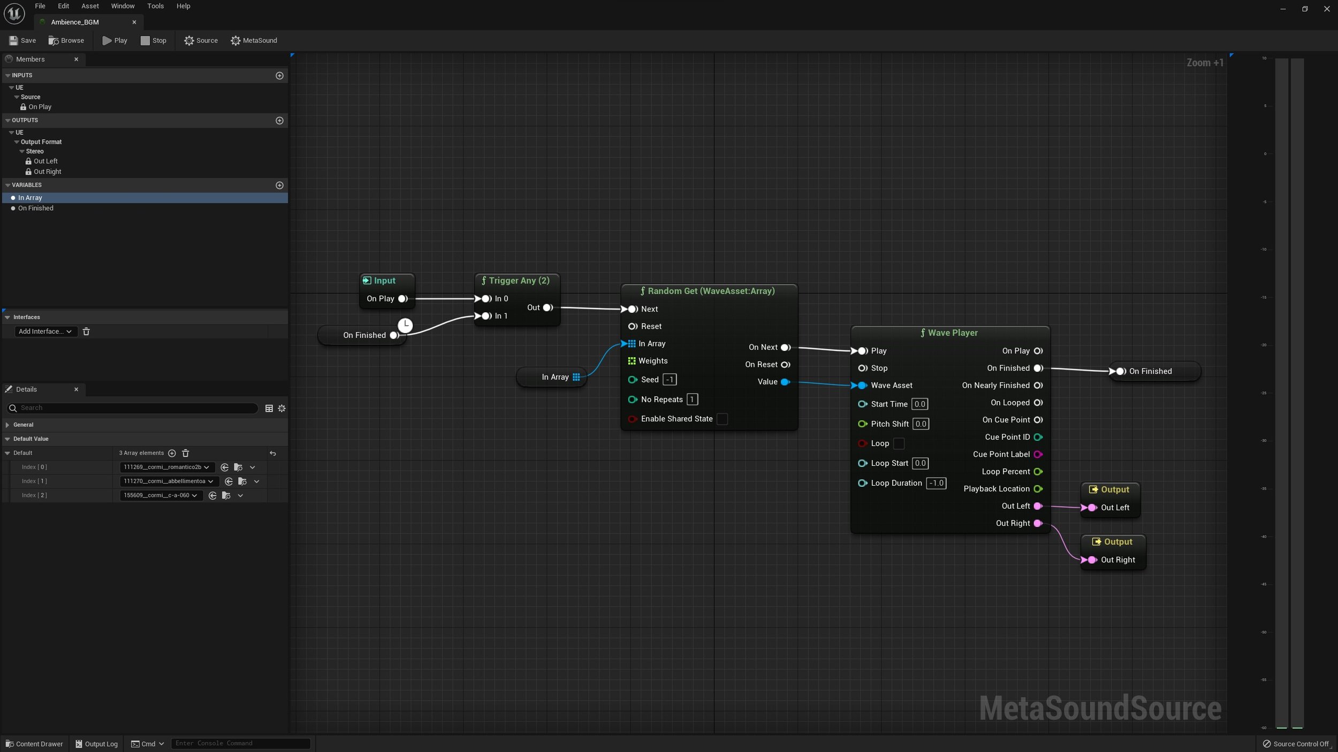Click the Add Interface dropdown button
This screenshot has width=1338, height=752.
pyautogui.click(x=44, y=332)
